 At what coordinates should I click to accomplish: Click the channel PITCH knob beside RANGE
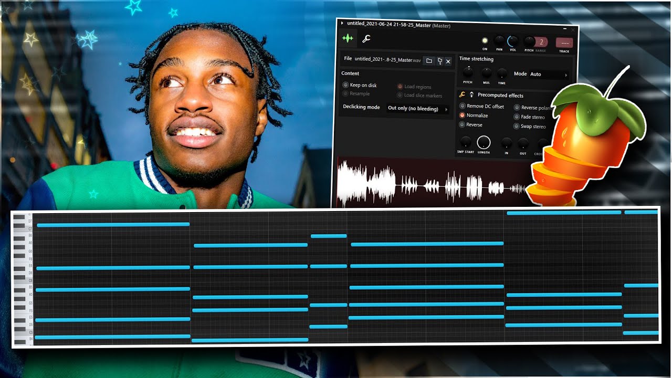tap(529, 42)
